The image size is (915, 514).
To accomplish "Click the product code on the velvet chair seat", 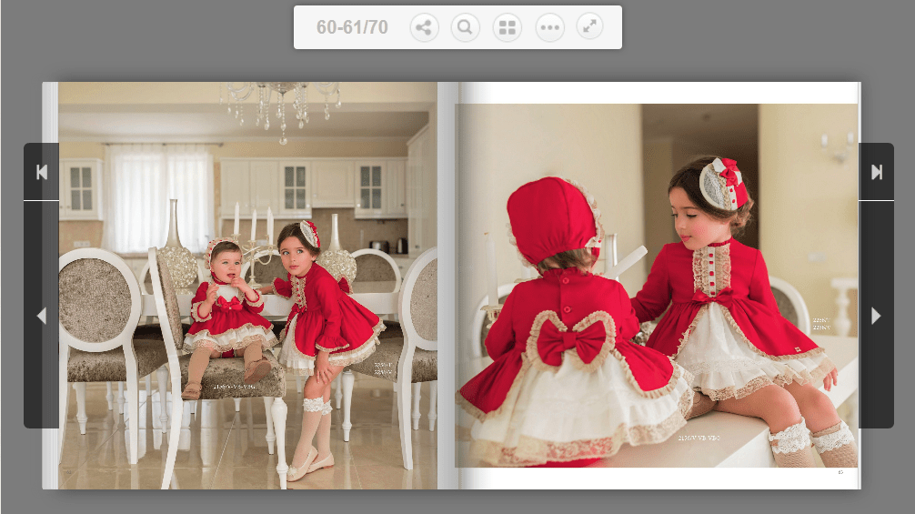I will tap(236, 386).
